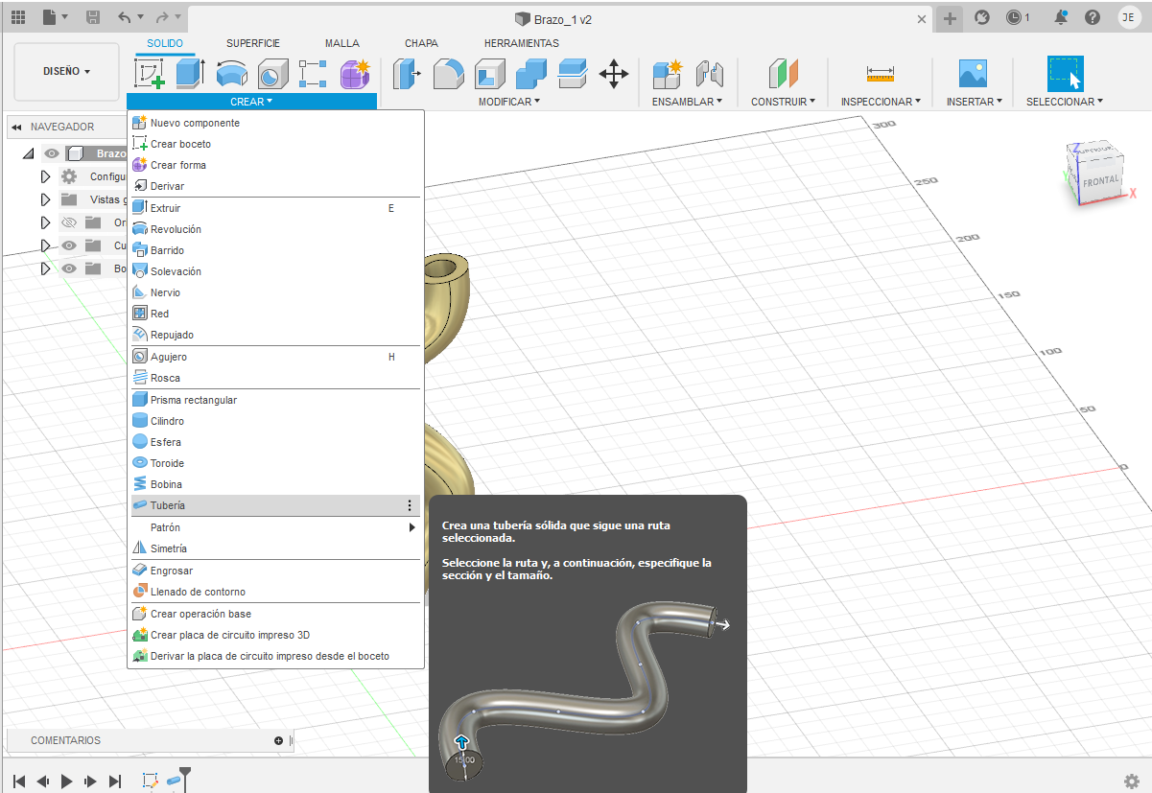
Task: Select Extruir from the Crear menu
Action: 275,208
